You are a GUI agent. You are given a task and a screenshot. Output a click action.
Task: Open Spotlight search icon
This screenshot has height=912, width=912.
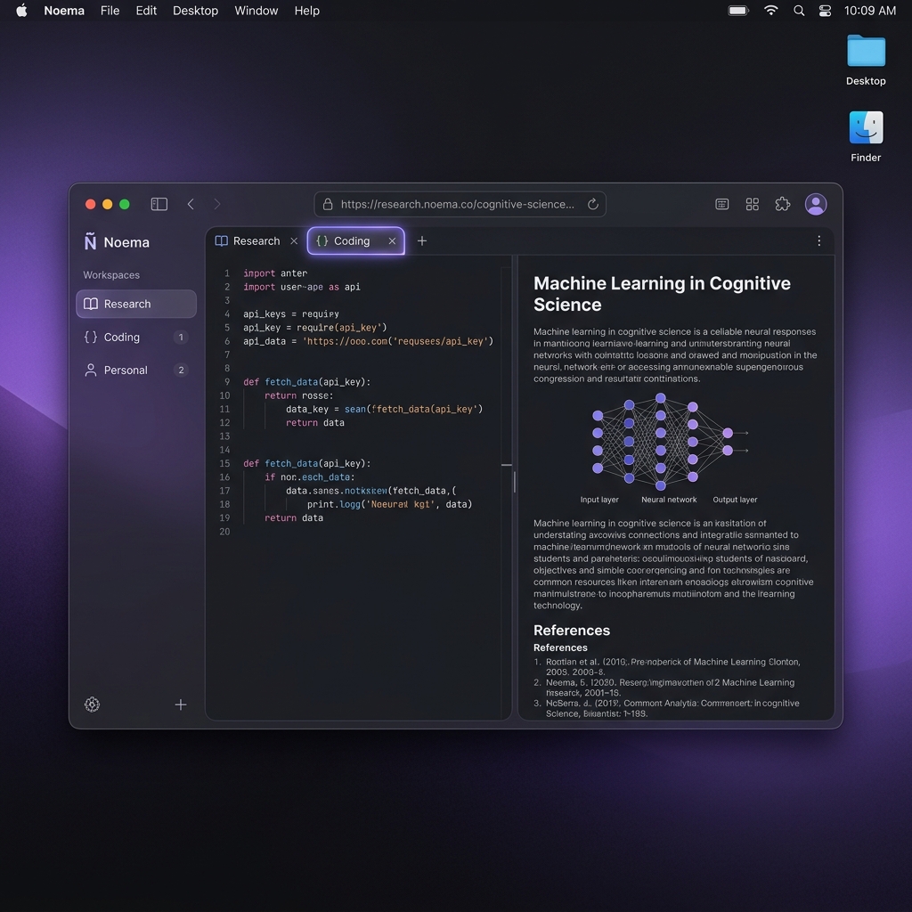pos(799,11)
